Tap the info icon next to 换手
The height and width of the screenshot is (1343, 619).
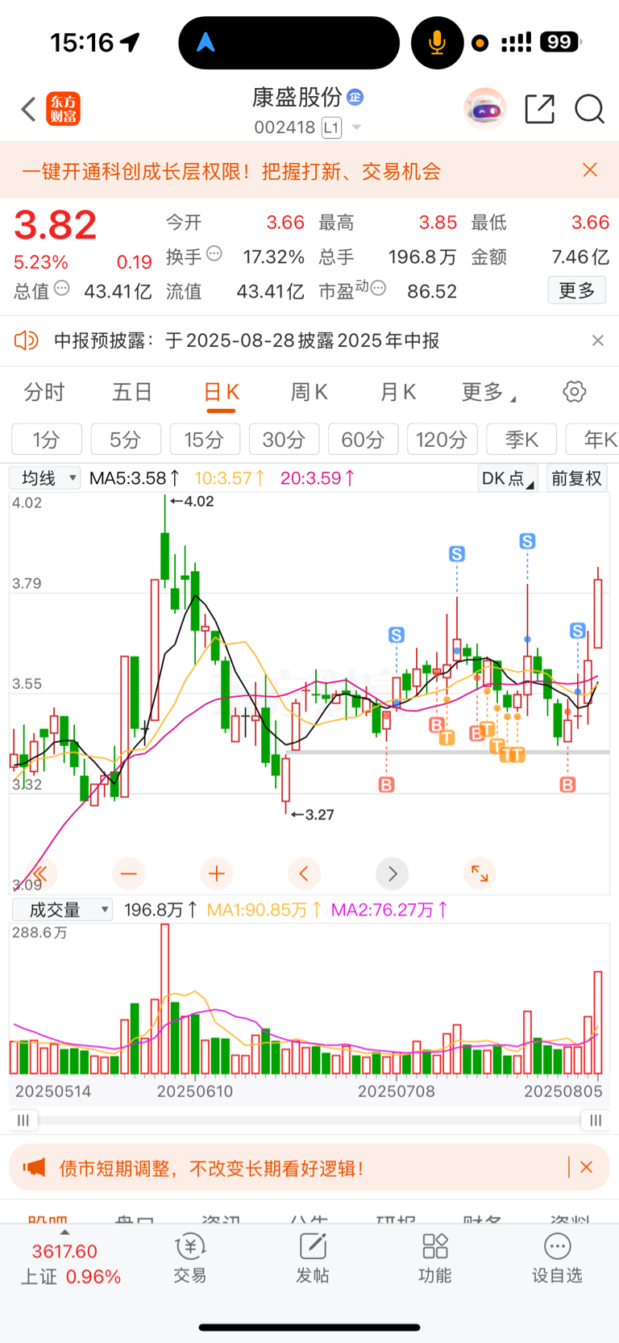[x=214, y=253]
